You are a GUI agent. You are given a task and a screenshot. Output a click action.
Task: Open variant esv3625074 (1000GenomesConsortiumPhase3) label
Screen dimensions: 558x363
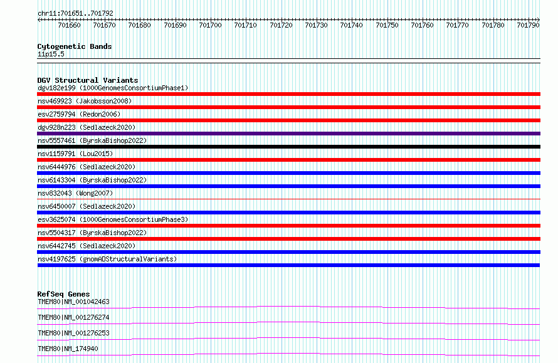click(x=113, y=219)
